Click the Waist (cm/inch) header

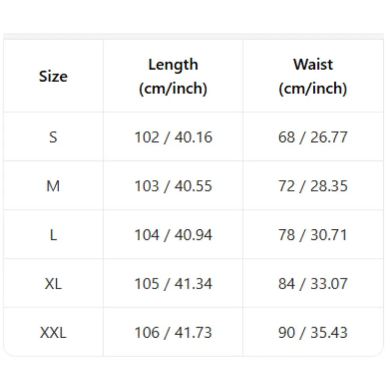pyautogui.click(x=313, y=76)
